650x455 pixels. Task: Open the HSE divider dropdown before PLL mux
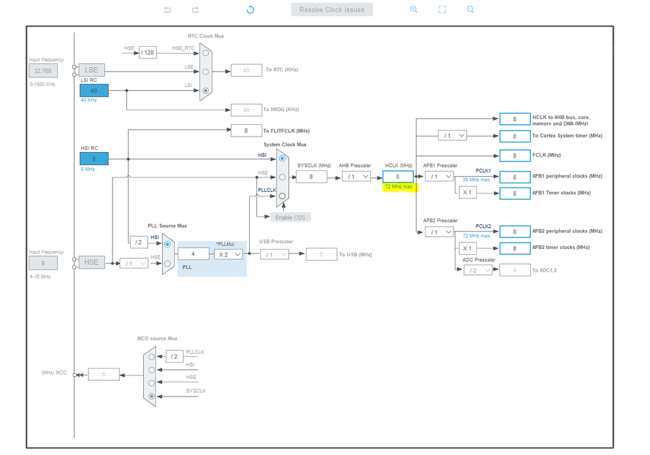134,263
